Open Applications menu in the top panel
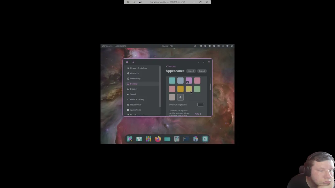Screen dimensions: 335x188 [x=121, y=46]
